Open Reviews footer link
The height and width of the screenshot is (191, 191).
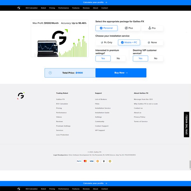click(x=60, y=122)
